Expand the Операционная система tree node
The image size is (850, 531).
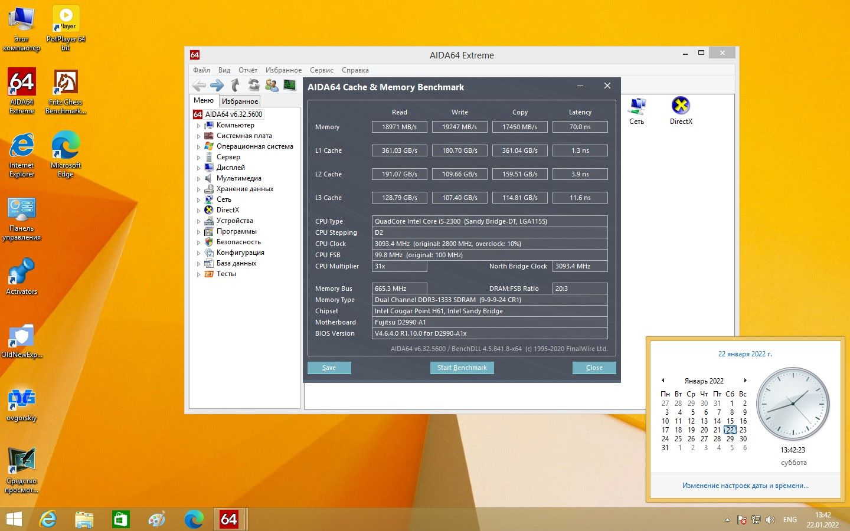(198, 147)
